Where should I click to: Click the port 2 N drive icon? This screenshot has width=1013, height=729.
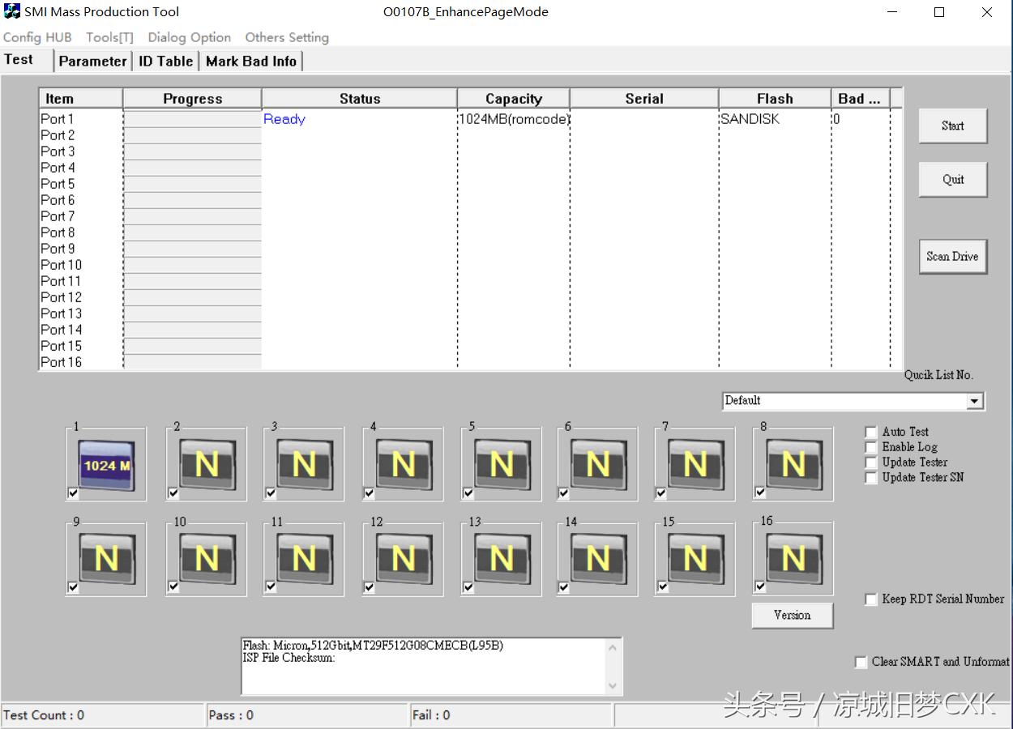click(x=207, y=465)
